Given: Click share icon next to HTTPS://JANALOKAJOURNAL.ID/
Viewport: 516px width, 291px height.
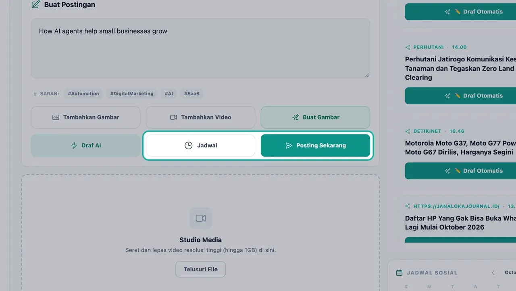Looking at the screenshot, I should coord(408,206).
